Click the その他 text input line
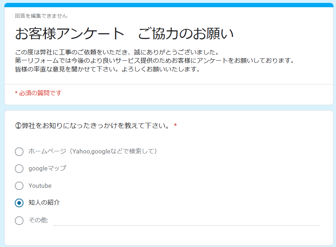The image size is (336, 247). click(x=186, y=221)
